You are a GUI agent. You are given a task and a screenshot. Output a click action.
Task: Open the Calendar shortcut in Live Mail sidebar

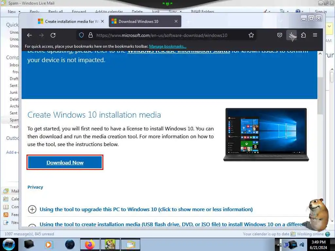(x=11, y=199)
